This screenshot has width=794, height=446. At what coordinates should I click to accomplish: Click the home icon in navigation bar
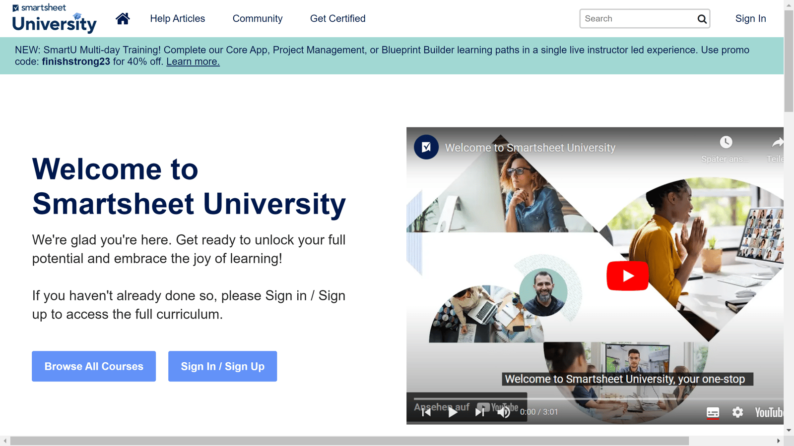coord(123,18)
